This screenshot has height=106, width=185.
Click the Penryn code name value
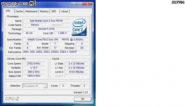(x=35, y=25)
